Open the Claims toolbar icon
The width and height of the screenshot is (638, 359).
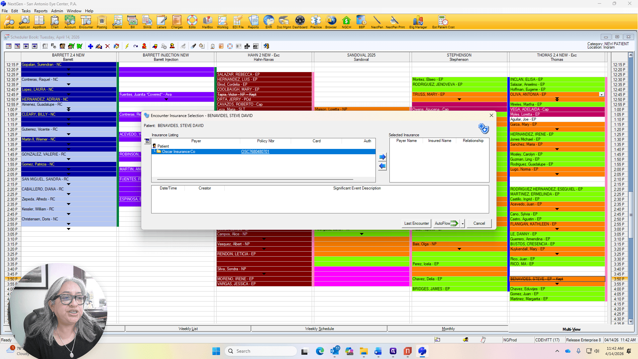pyautogui.click(x=117, y=22)
